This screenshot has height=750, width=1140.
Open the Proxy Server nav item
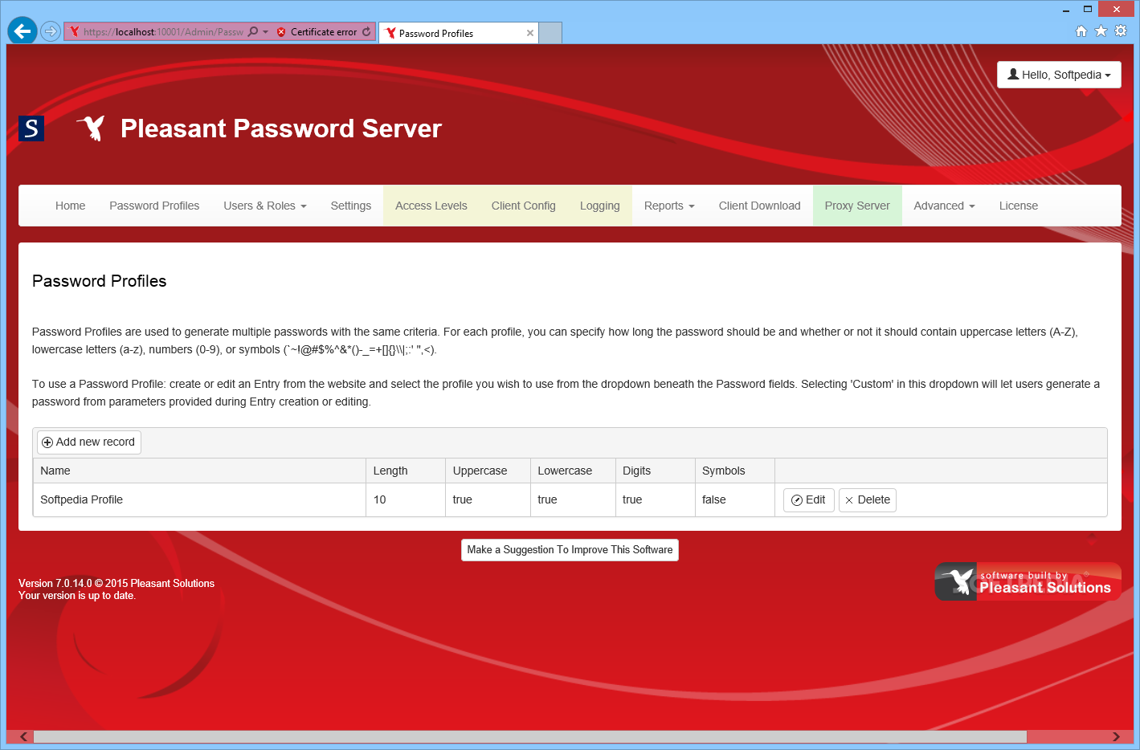(x=857, y=206)
